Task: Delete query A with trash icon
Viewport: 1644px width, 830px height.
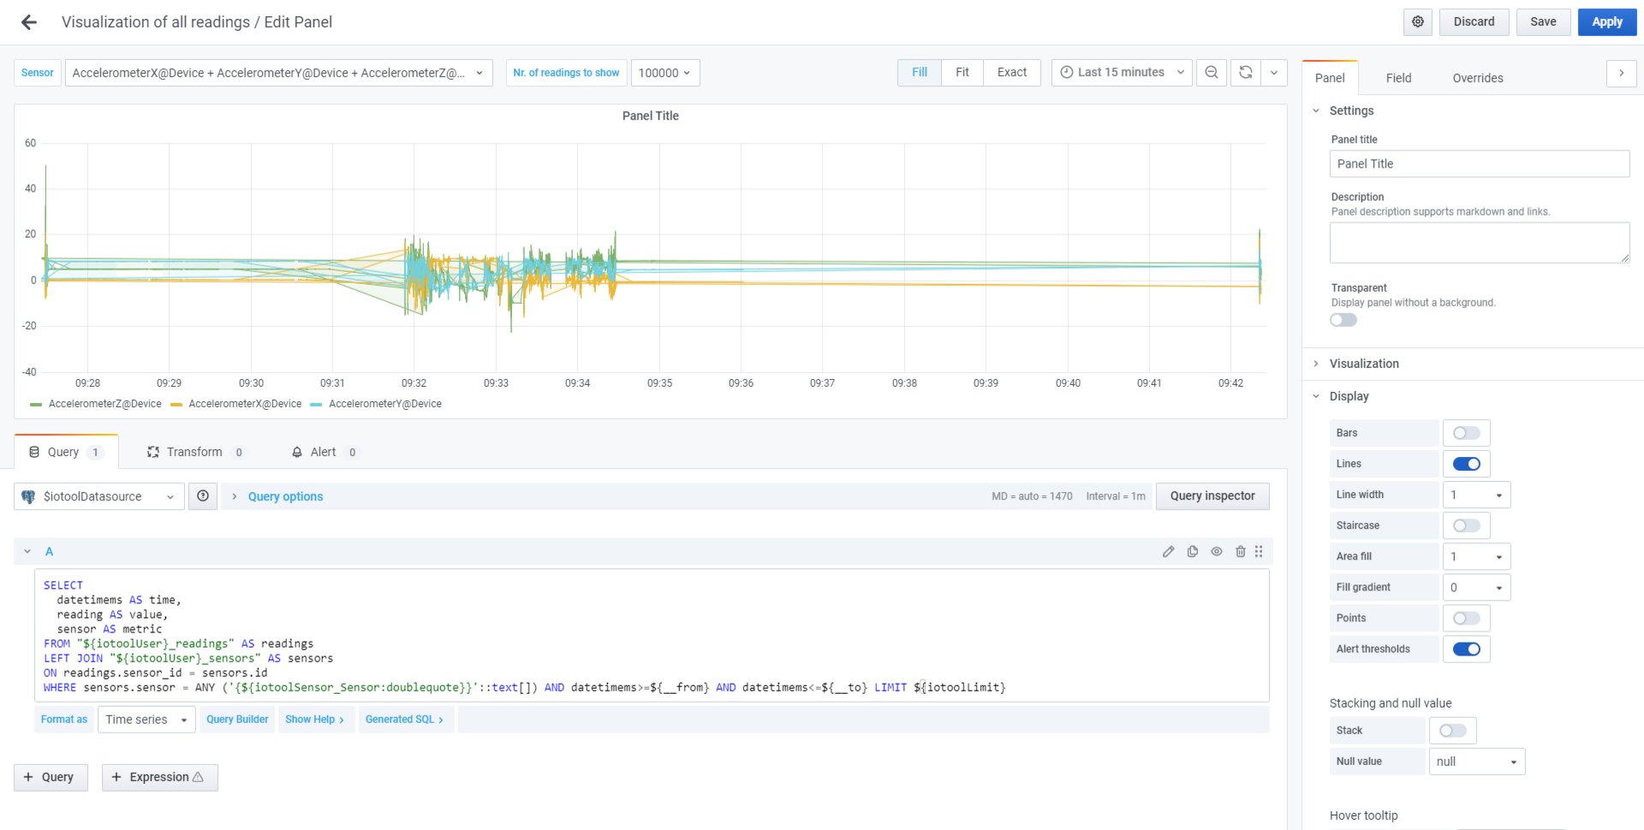Action: [x=1241, y=552]
